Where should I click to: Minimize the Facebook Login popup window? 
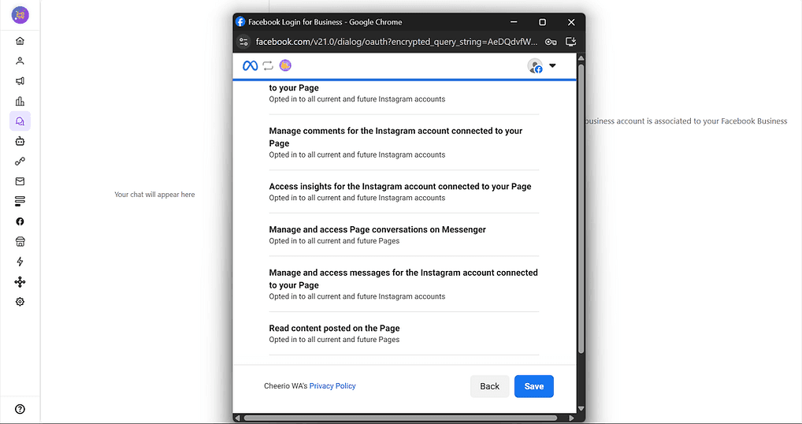514,22
